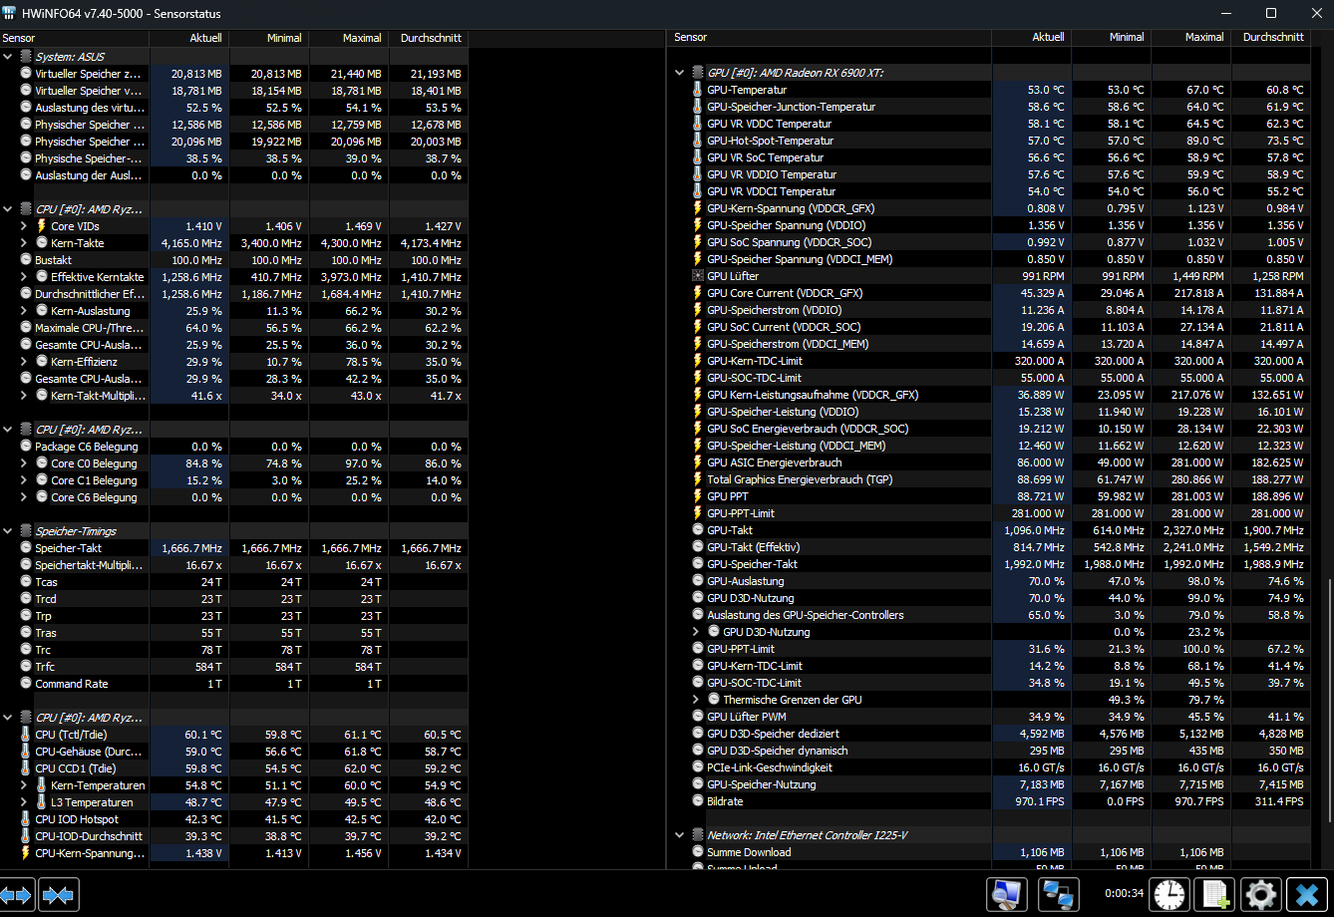1334x917 pixels.
Task: Reset min/max values with the clock icon
Action: coord(1168,895)
